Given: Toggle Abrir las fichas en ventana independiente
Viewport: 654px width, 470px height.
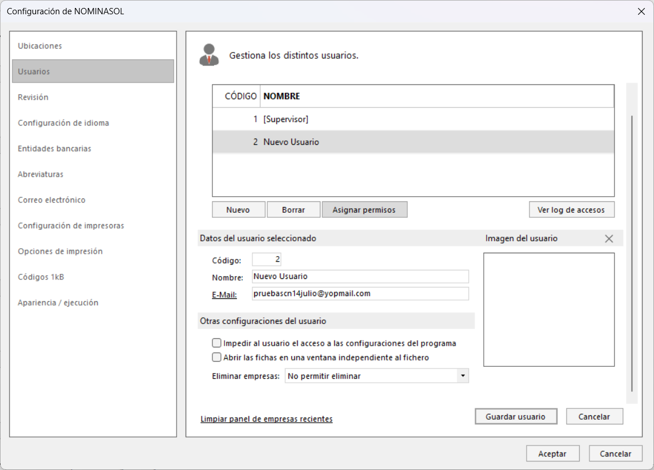Looking at the screenshot, I should coord(216,357).
